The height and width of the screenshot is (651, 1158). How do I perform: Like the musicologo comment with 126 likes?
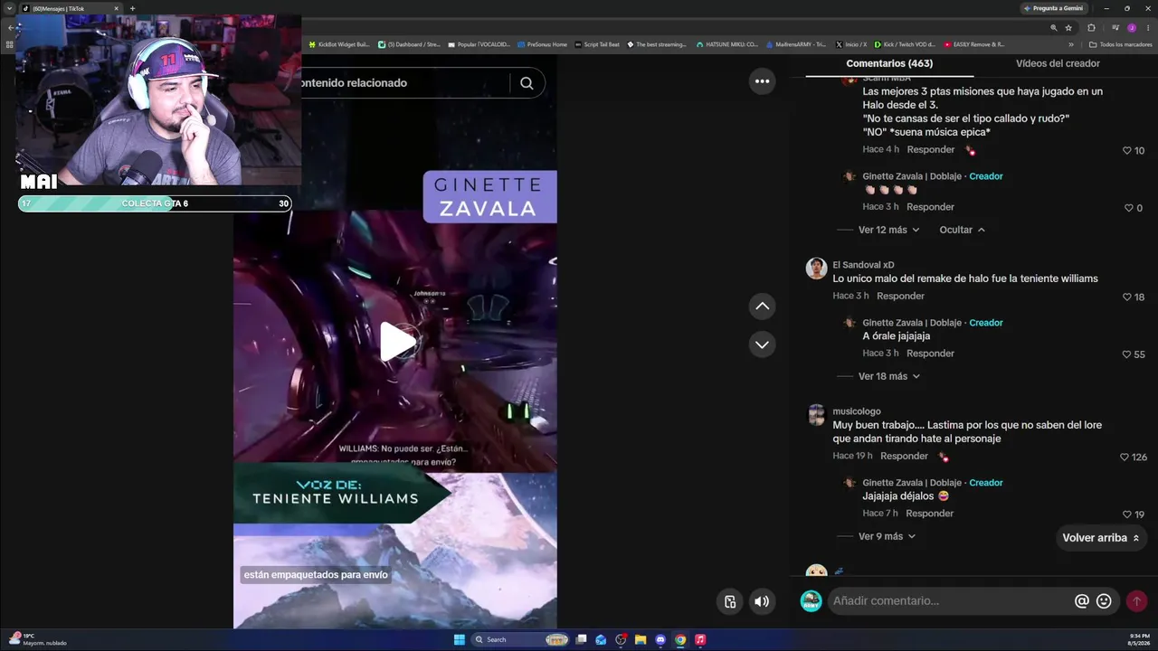point(1125,458)
